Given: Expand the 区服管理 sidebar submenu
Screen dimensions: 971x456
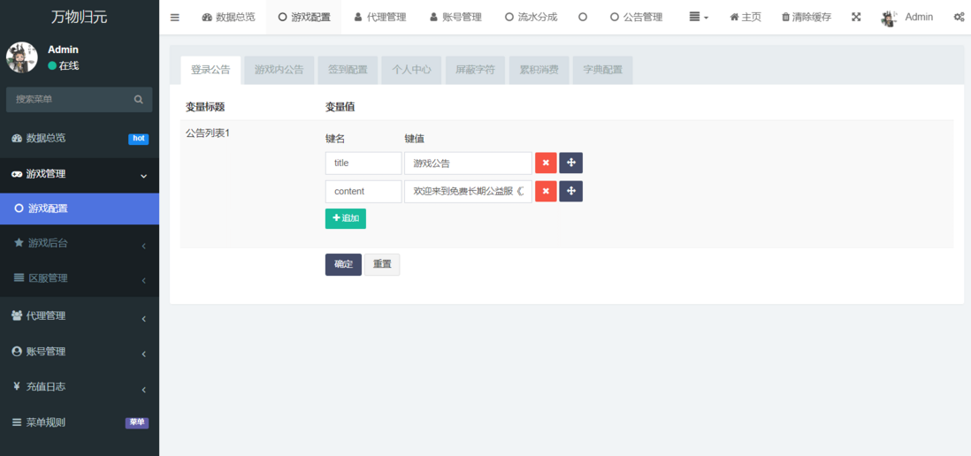Looking at the screenshot, I should [x=80, y=278].
